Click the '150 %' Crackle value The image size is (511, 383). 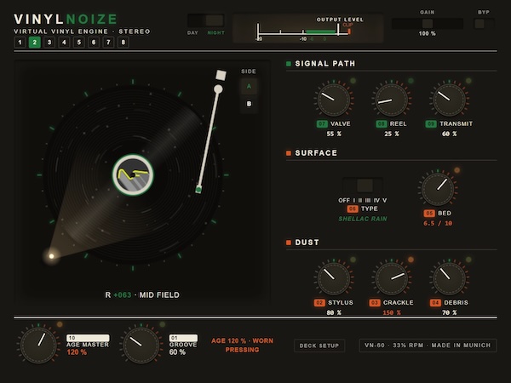[392, 312]
